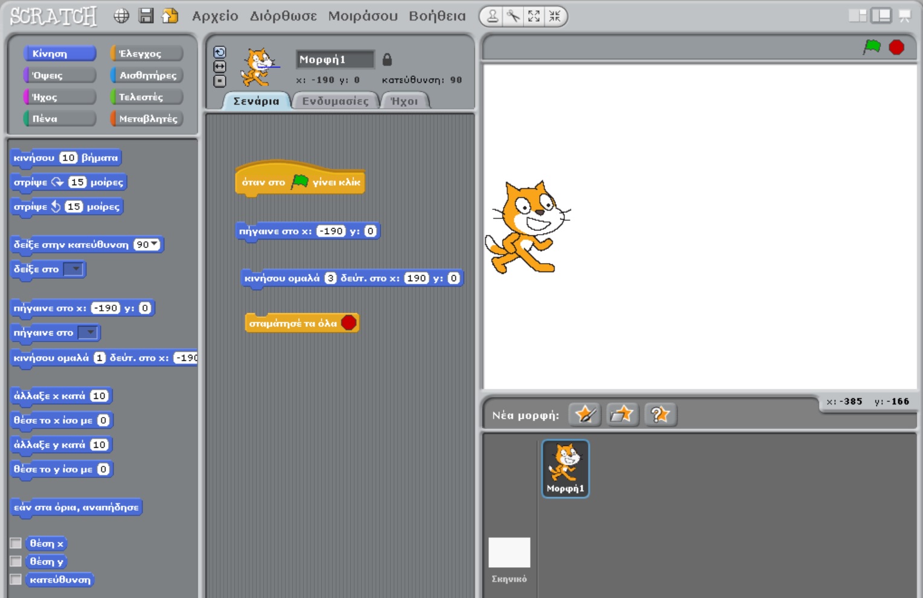Set rotation style to left-right flip only
The height and width of the screenshot is (598, 923).
point(220,66)
